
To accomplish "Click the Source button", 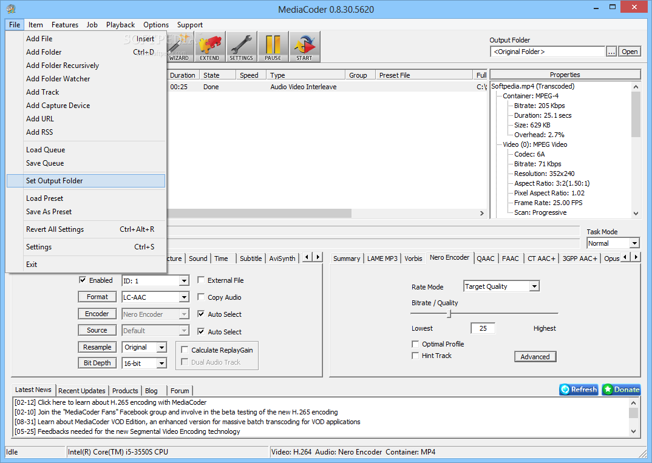I will tap(97, 330).
